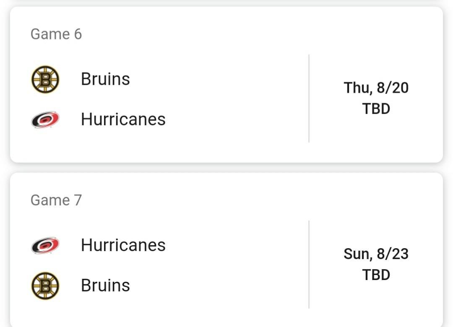Tap the Bruins logo in Game 6
453x327 pixels.
(x=45, y=79)
